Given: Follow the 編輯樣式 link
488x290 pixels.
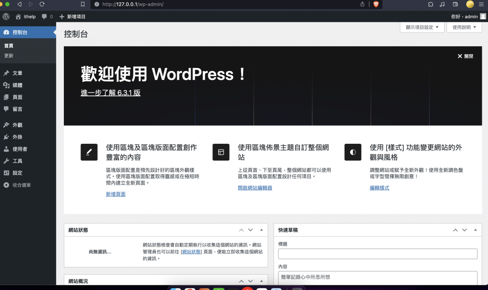Looking at the screenshot, I should coord(379,188).
